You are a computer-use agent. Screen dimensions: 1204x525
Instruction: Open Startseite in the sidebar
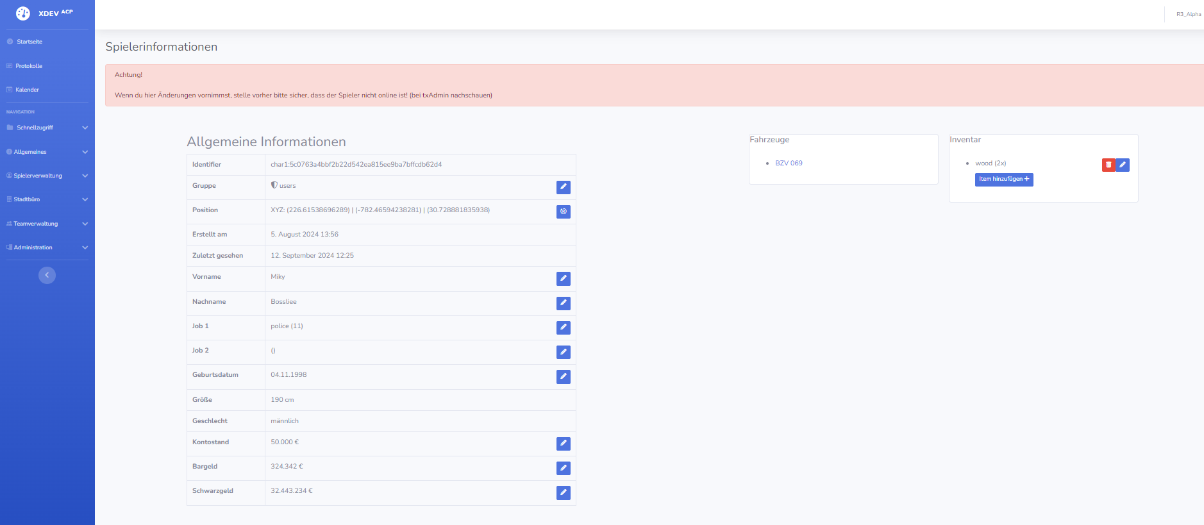29,42
